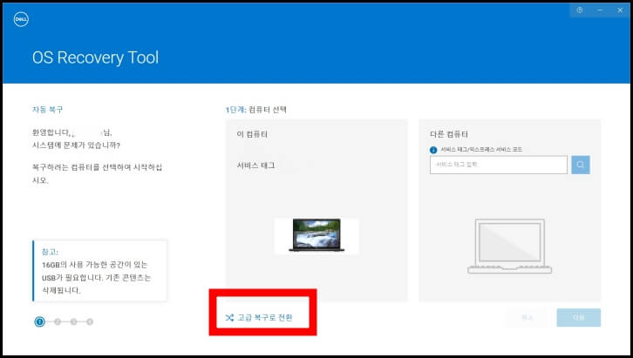Click the Dell logo icon
The height and width of the screenshot is (358, 633).
coord(21,19)
